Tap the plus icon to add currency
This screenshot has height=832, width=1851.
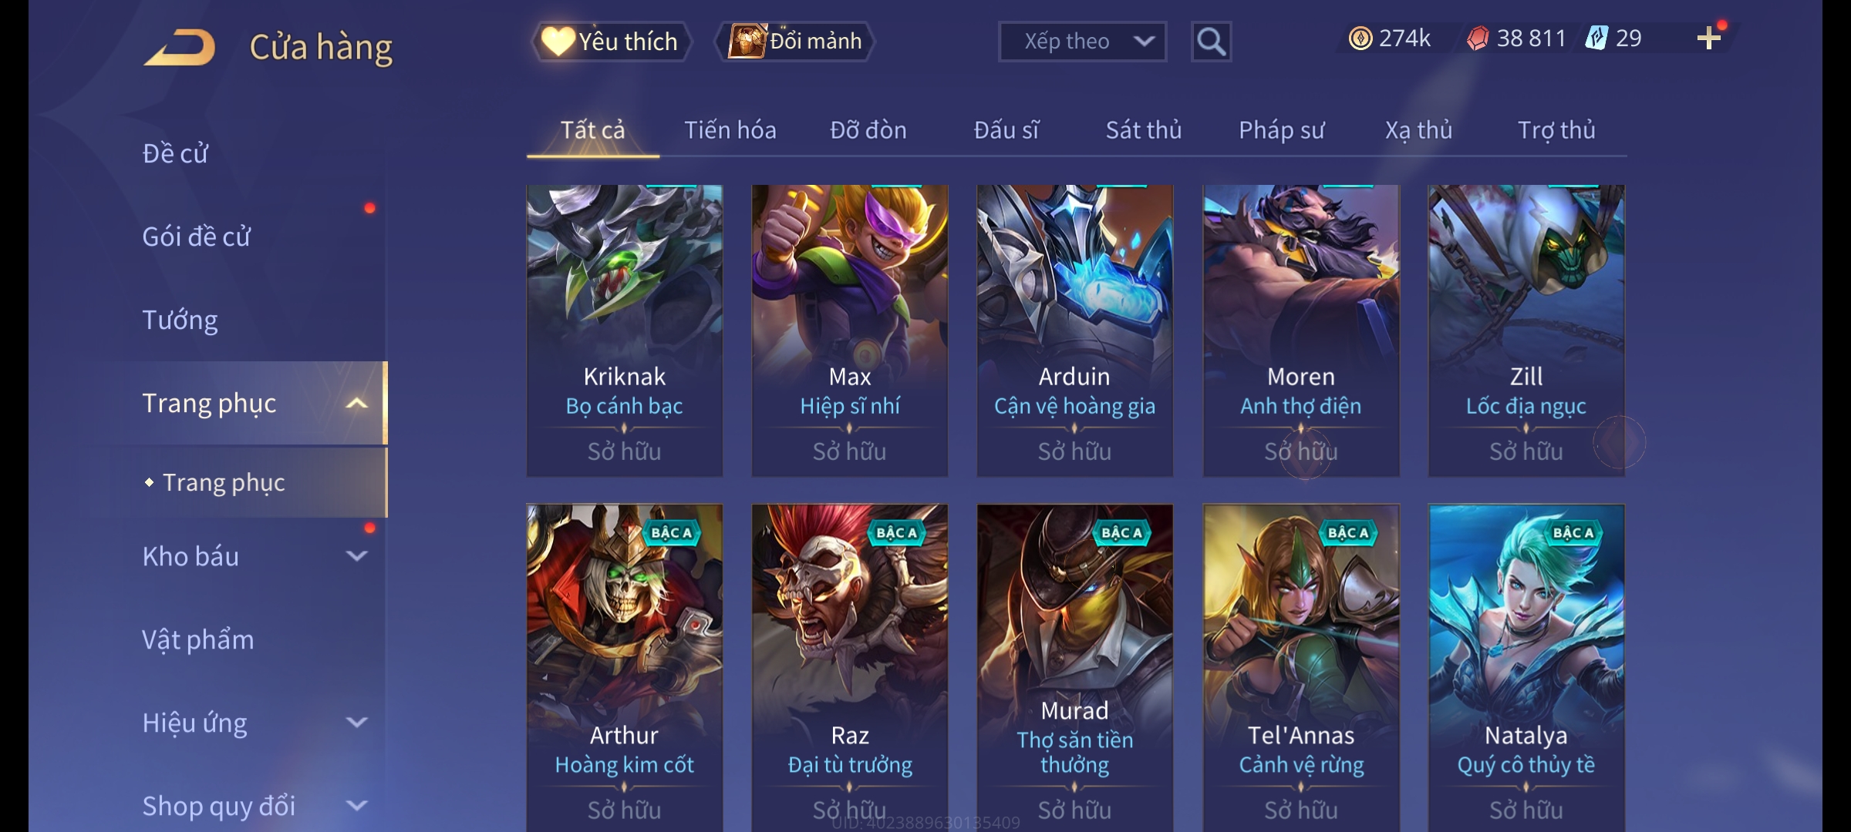(x=1709, y=38)
